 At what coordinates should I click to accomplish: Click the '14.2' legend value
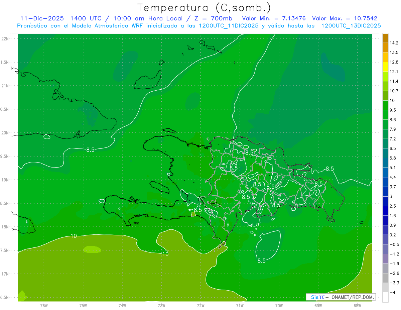click(394, 43)
